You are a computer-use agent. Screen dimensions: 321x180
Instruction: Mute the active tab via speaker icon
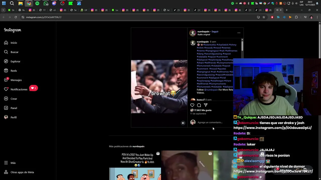(277, 10)
